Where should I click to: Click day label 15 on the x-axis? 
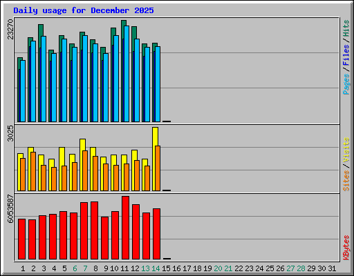point(166,268)
